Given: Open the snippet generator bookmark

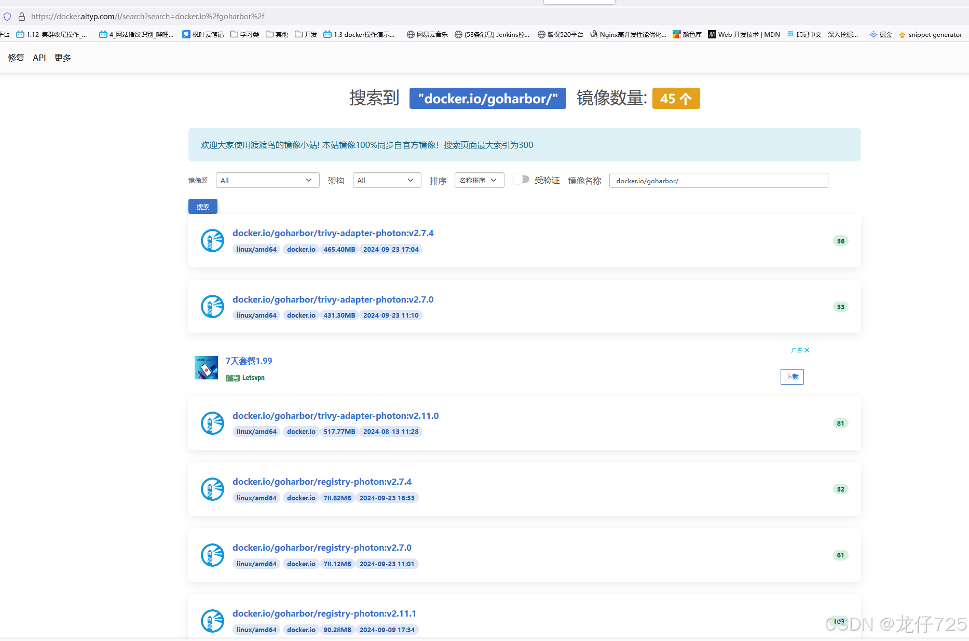Looking at the screenshot, I should (x=930, y=34).
